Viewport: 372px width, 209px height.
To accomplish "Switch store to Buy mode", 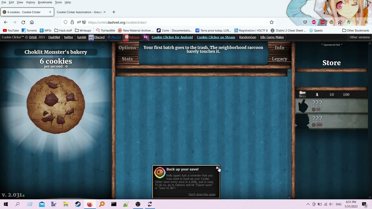I will coord(303,93).
